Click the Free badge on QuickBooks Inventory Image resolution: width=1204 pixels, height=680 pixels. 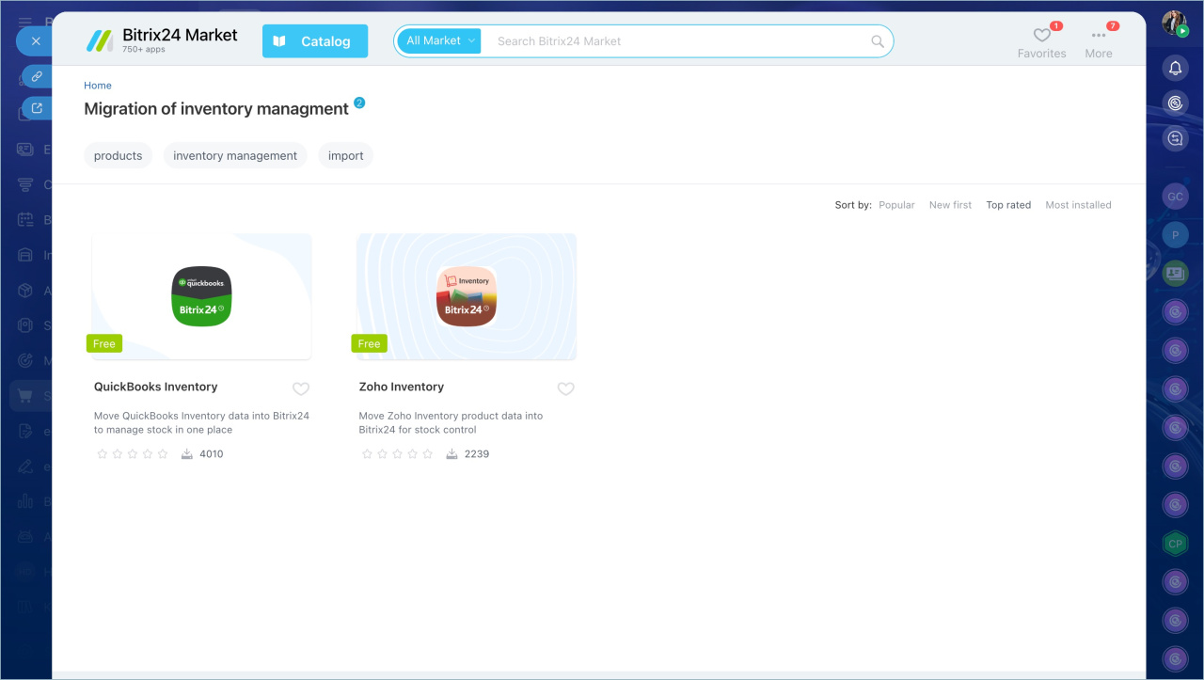(x=104, y=344)
